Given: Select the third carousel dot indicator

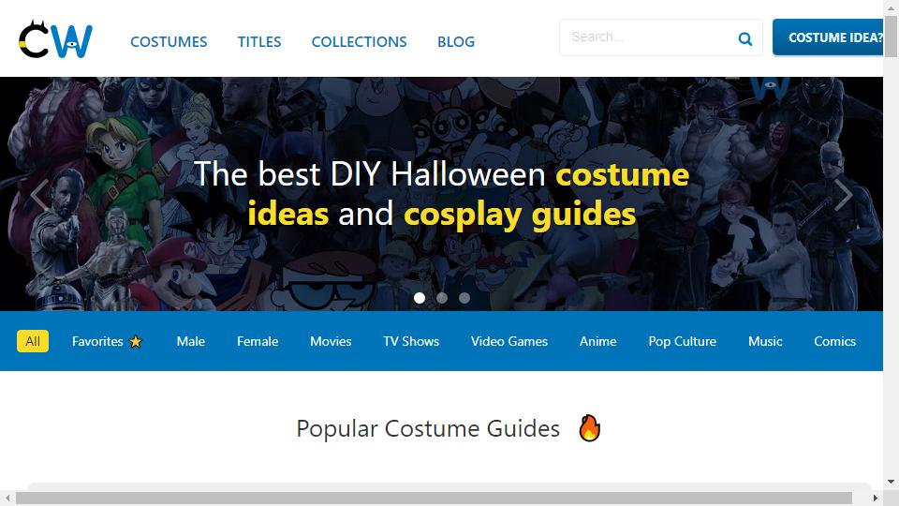Looking at the screenshot, I should coord(464,298).
